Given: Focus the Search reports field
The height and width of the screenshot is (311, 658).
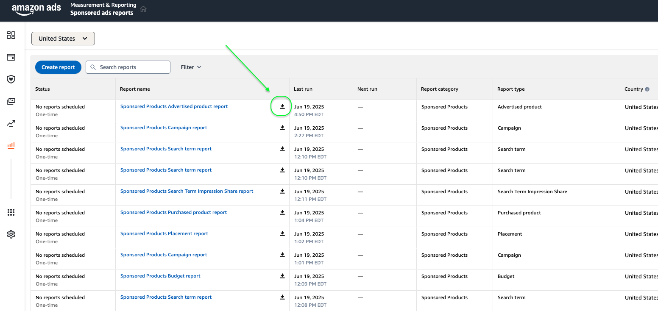Looking at the screenshot, I should [128, 67].
